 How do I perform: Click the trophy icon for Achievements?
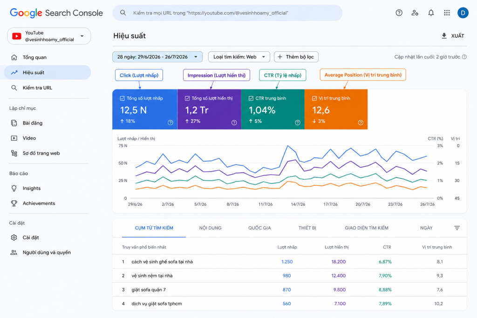pos(14,203)
